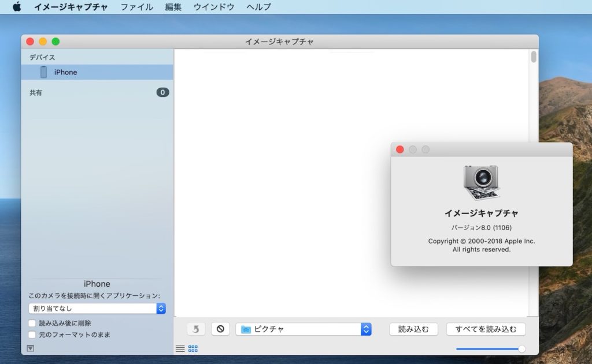The image size is (592, 364).
Task: Collapse the device options panel with the triangle button
Action: click(x=31, y=348)
